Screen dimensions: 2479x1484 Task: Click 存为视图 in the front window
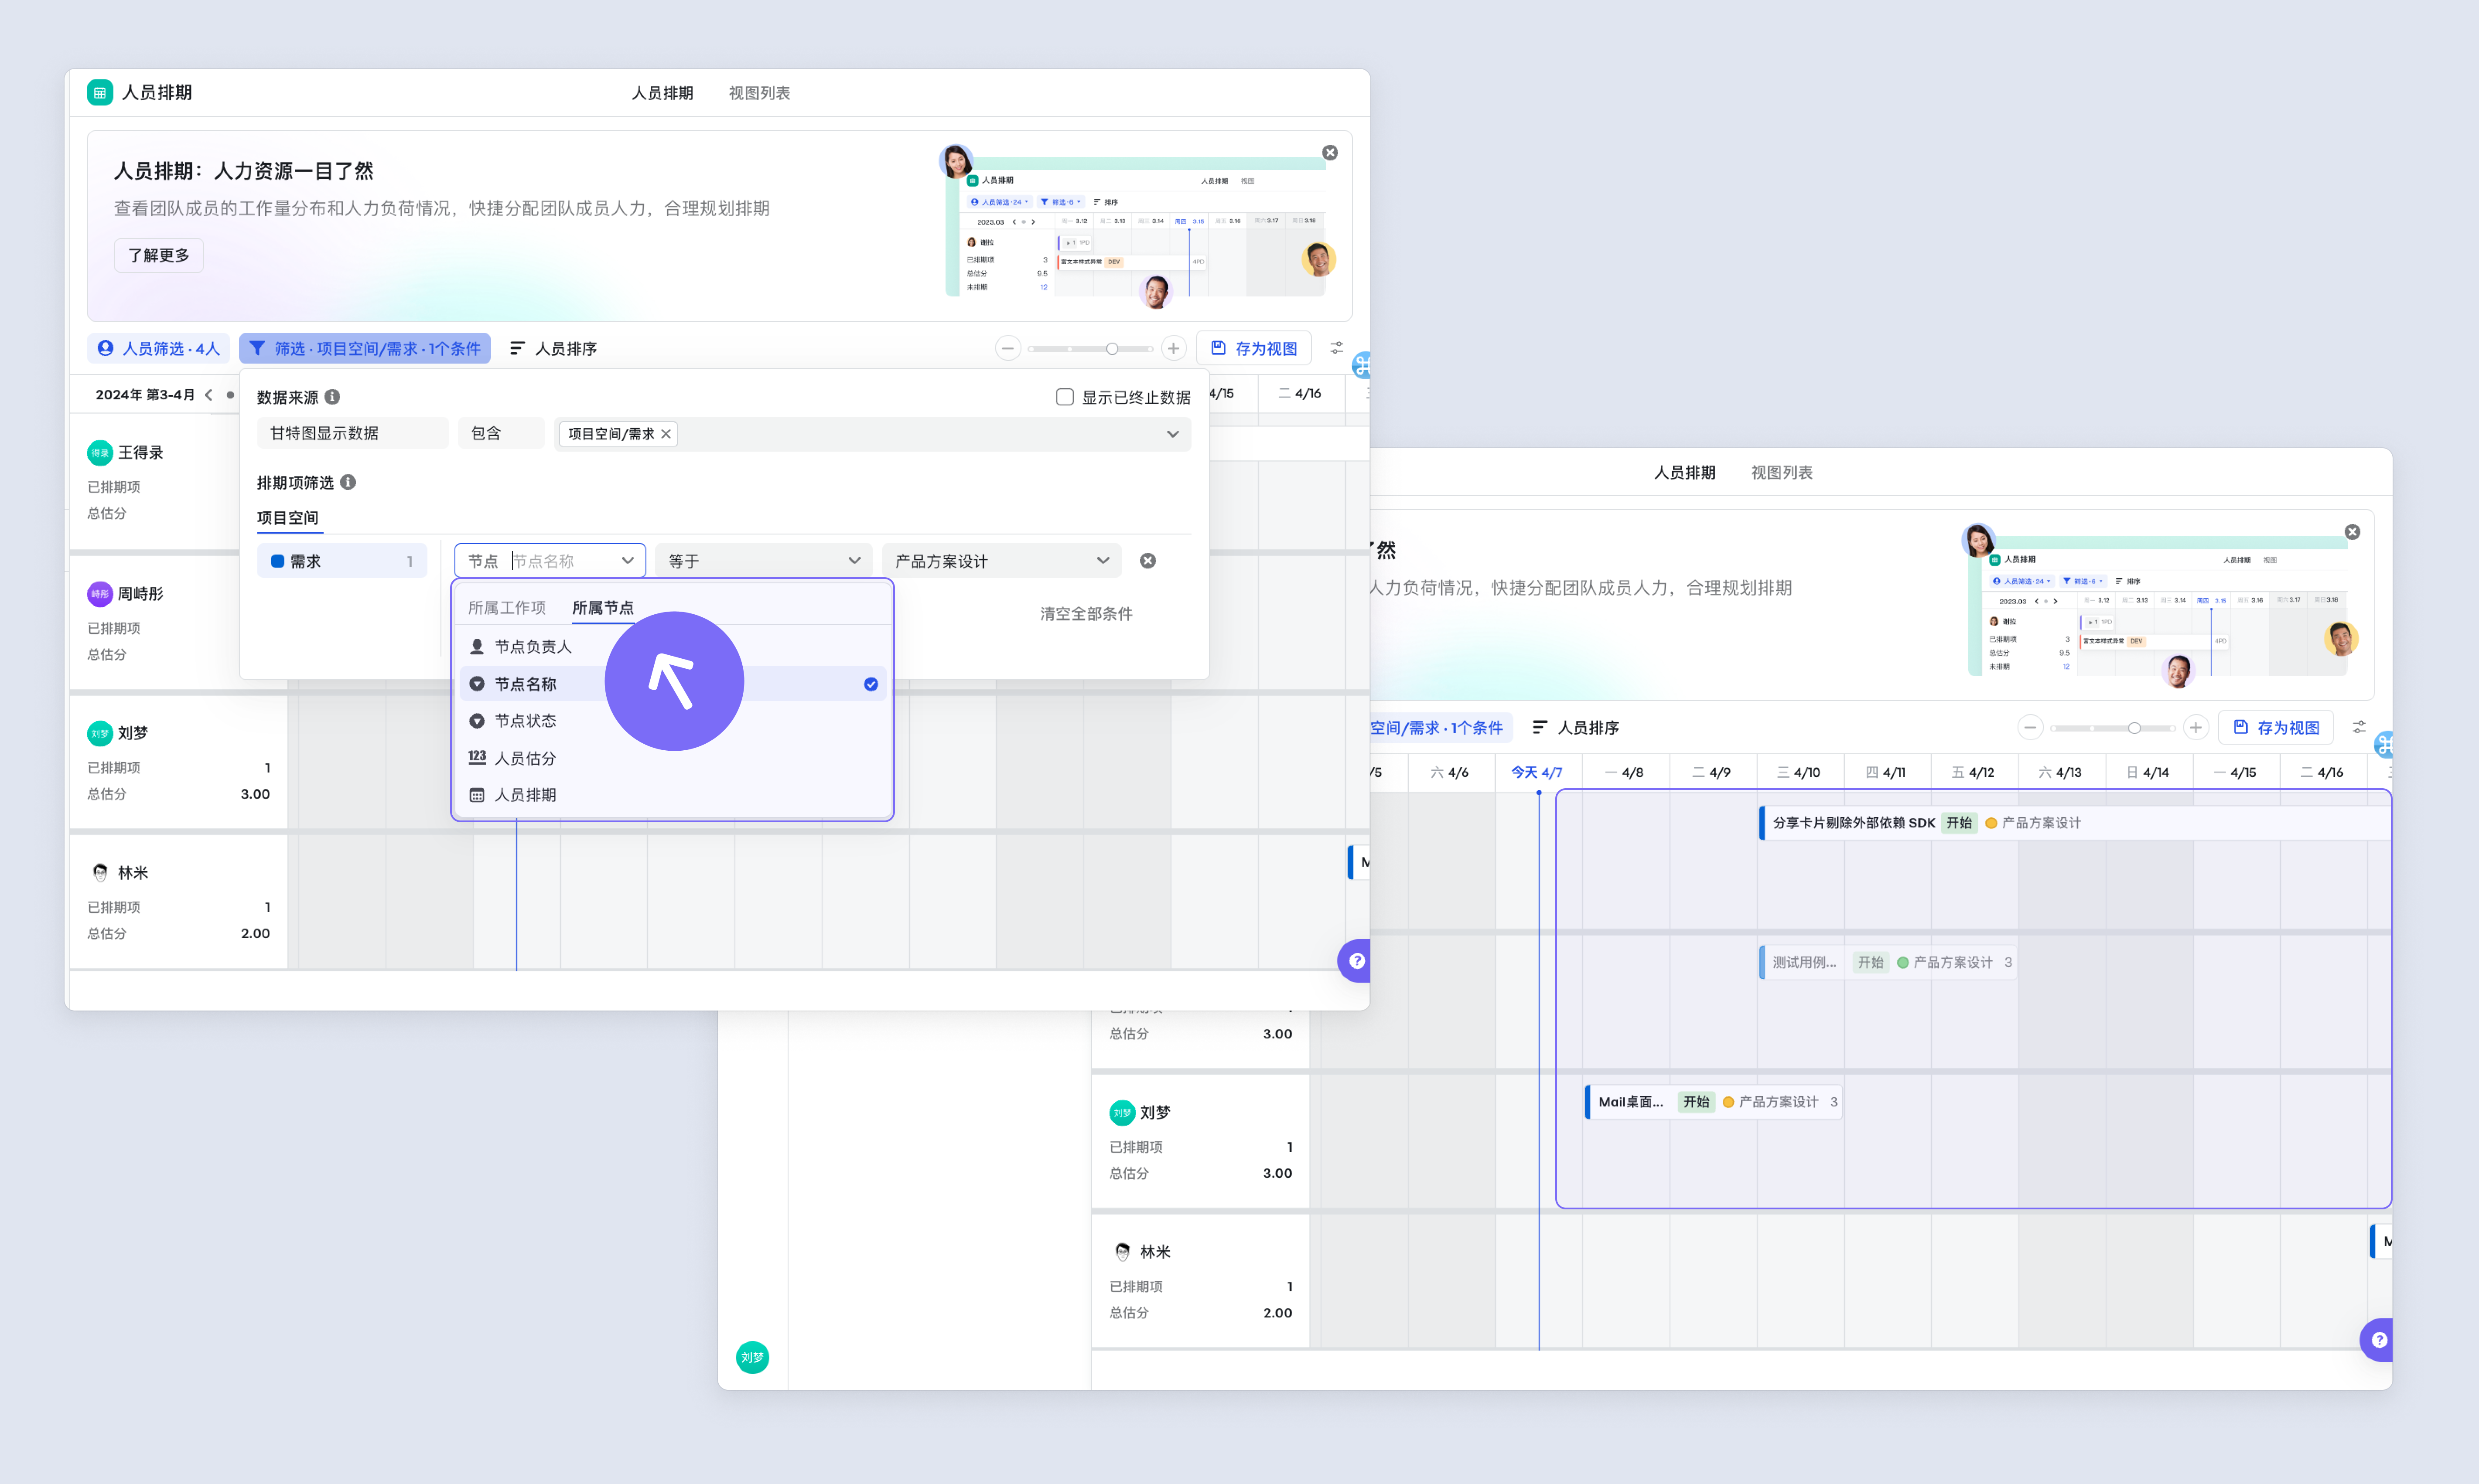[x=1254, y=348]
